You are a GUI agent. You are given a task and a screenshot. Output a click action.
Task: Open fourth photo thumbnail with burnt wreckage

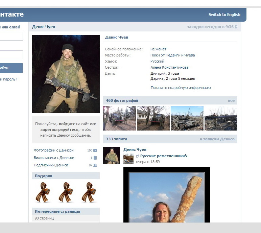coord(221,118)
